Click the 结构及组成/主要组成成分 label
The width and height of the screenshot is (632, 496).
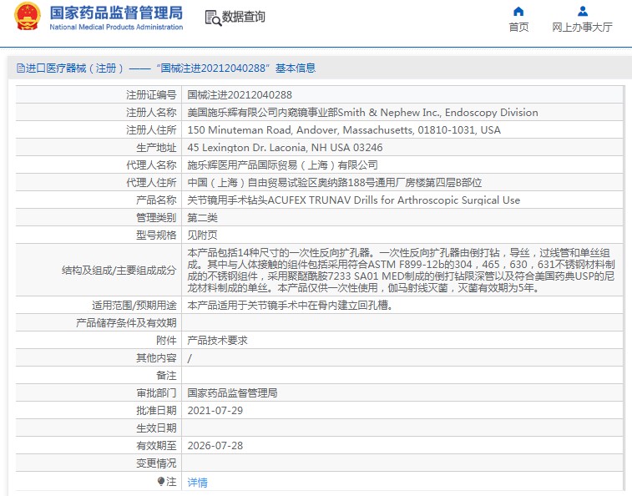(119, 271)
